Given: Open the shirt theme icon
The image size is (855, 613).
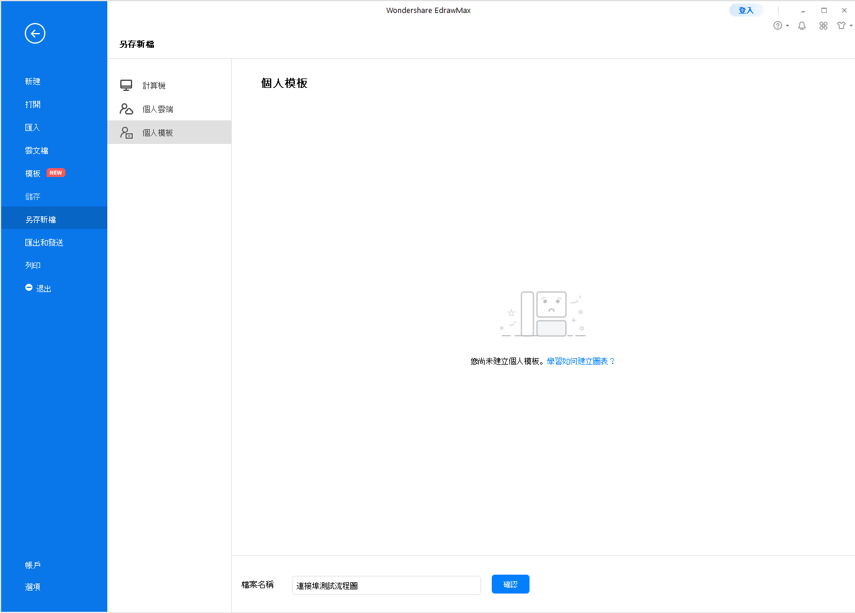Looking at the screenshot, I should point(841,25).
